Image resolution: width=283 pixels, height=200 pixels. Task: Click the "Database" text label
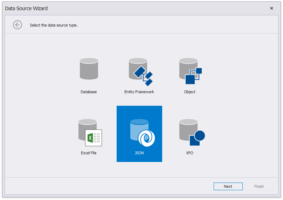89,92
